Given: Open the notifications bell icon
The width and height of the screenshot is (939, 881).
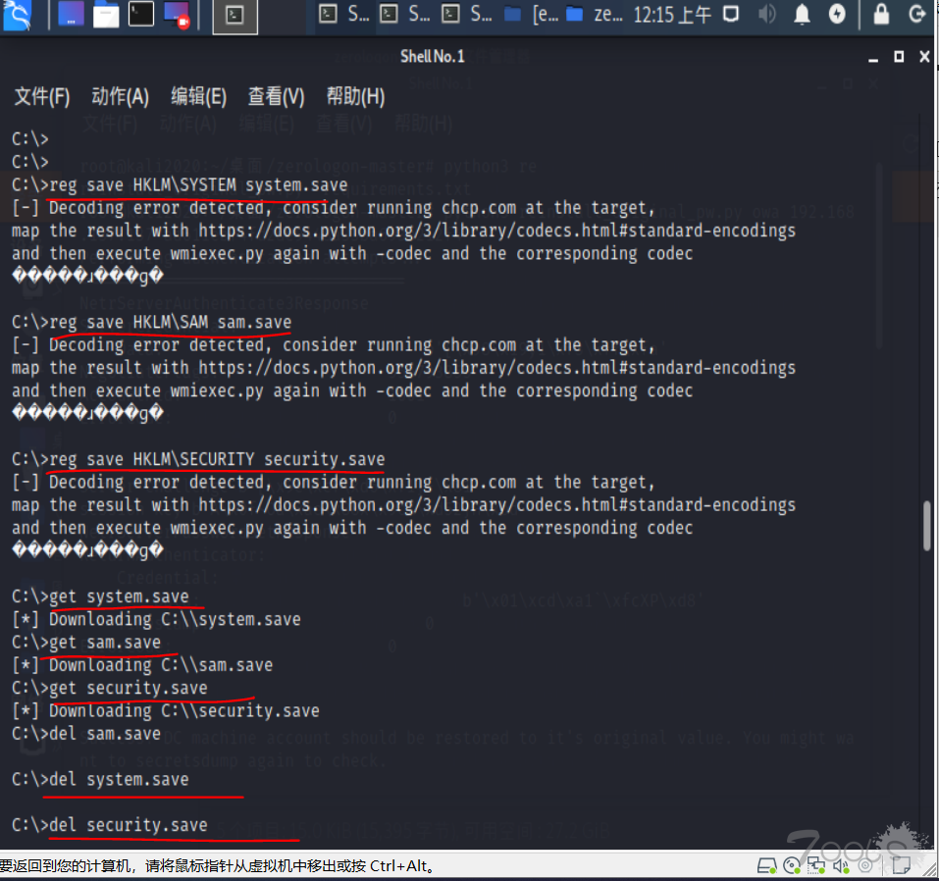Looking at the screenshot, I should point(802,14).
